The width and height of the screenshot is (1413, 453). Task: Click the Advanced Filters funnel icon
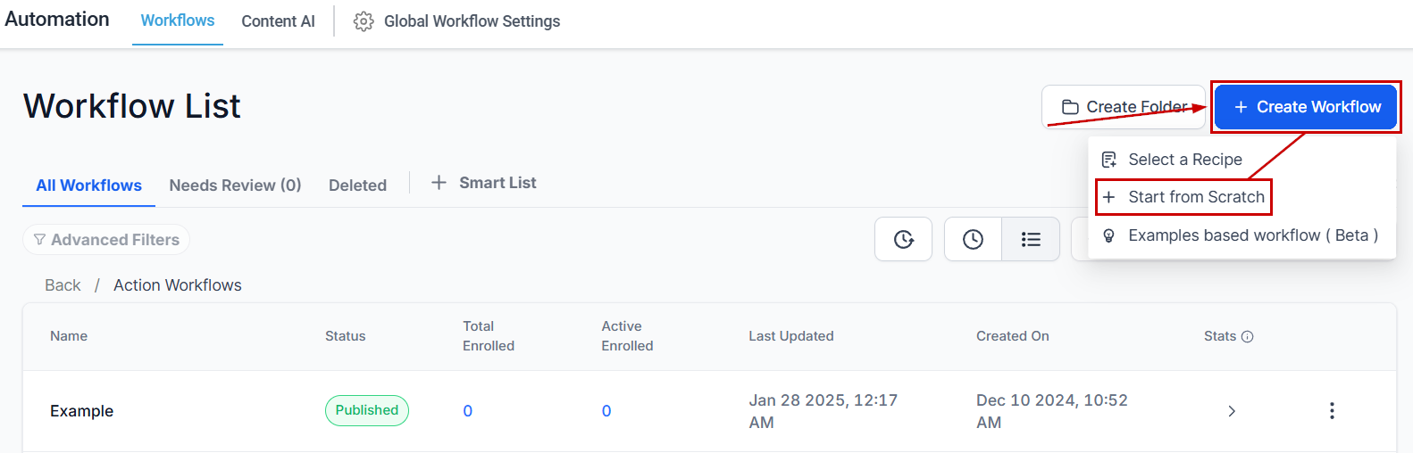(39, 239)
